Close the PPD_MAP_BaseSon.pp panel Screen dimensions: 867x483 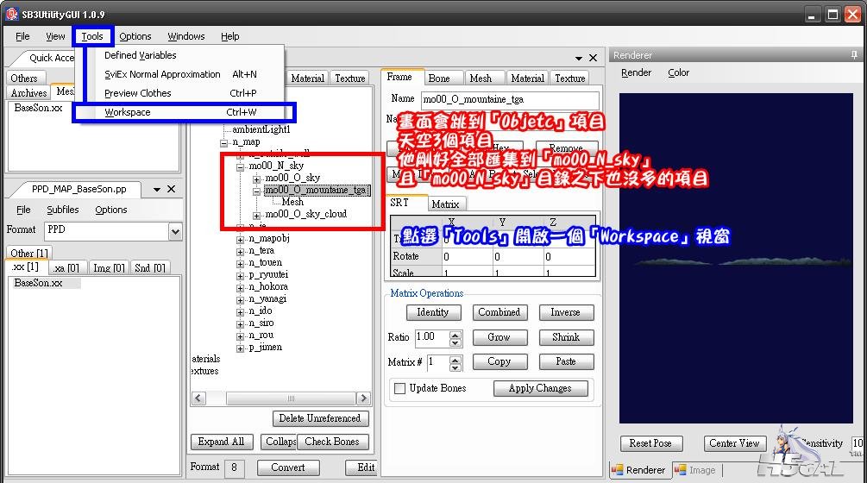coord(171,189)
